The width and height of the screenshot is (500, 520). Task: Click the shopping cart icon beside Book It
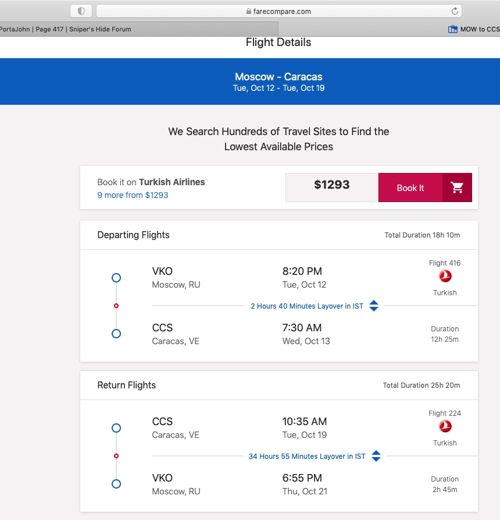point(457,188)
